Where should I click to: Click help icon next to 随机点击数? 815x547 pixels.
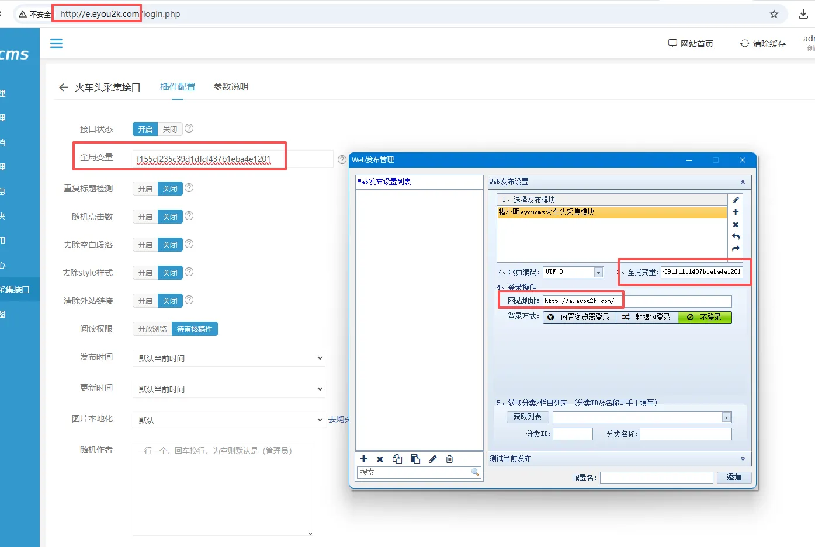[189, 216]
